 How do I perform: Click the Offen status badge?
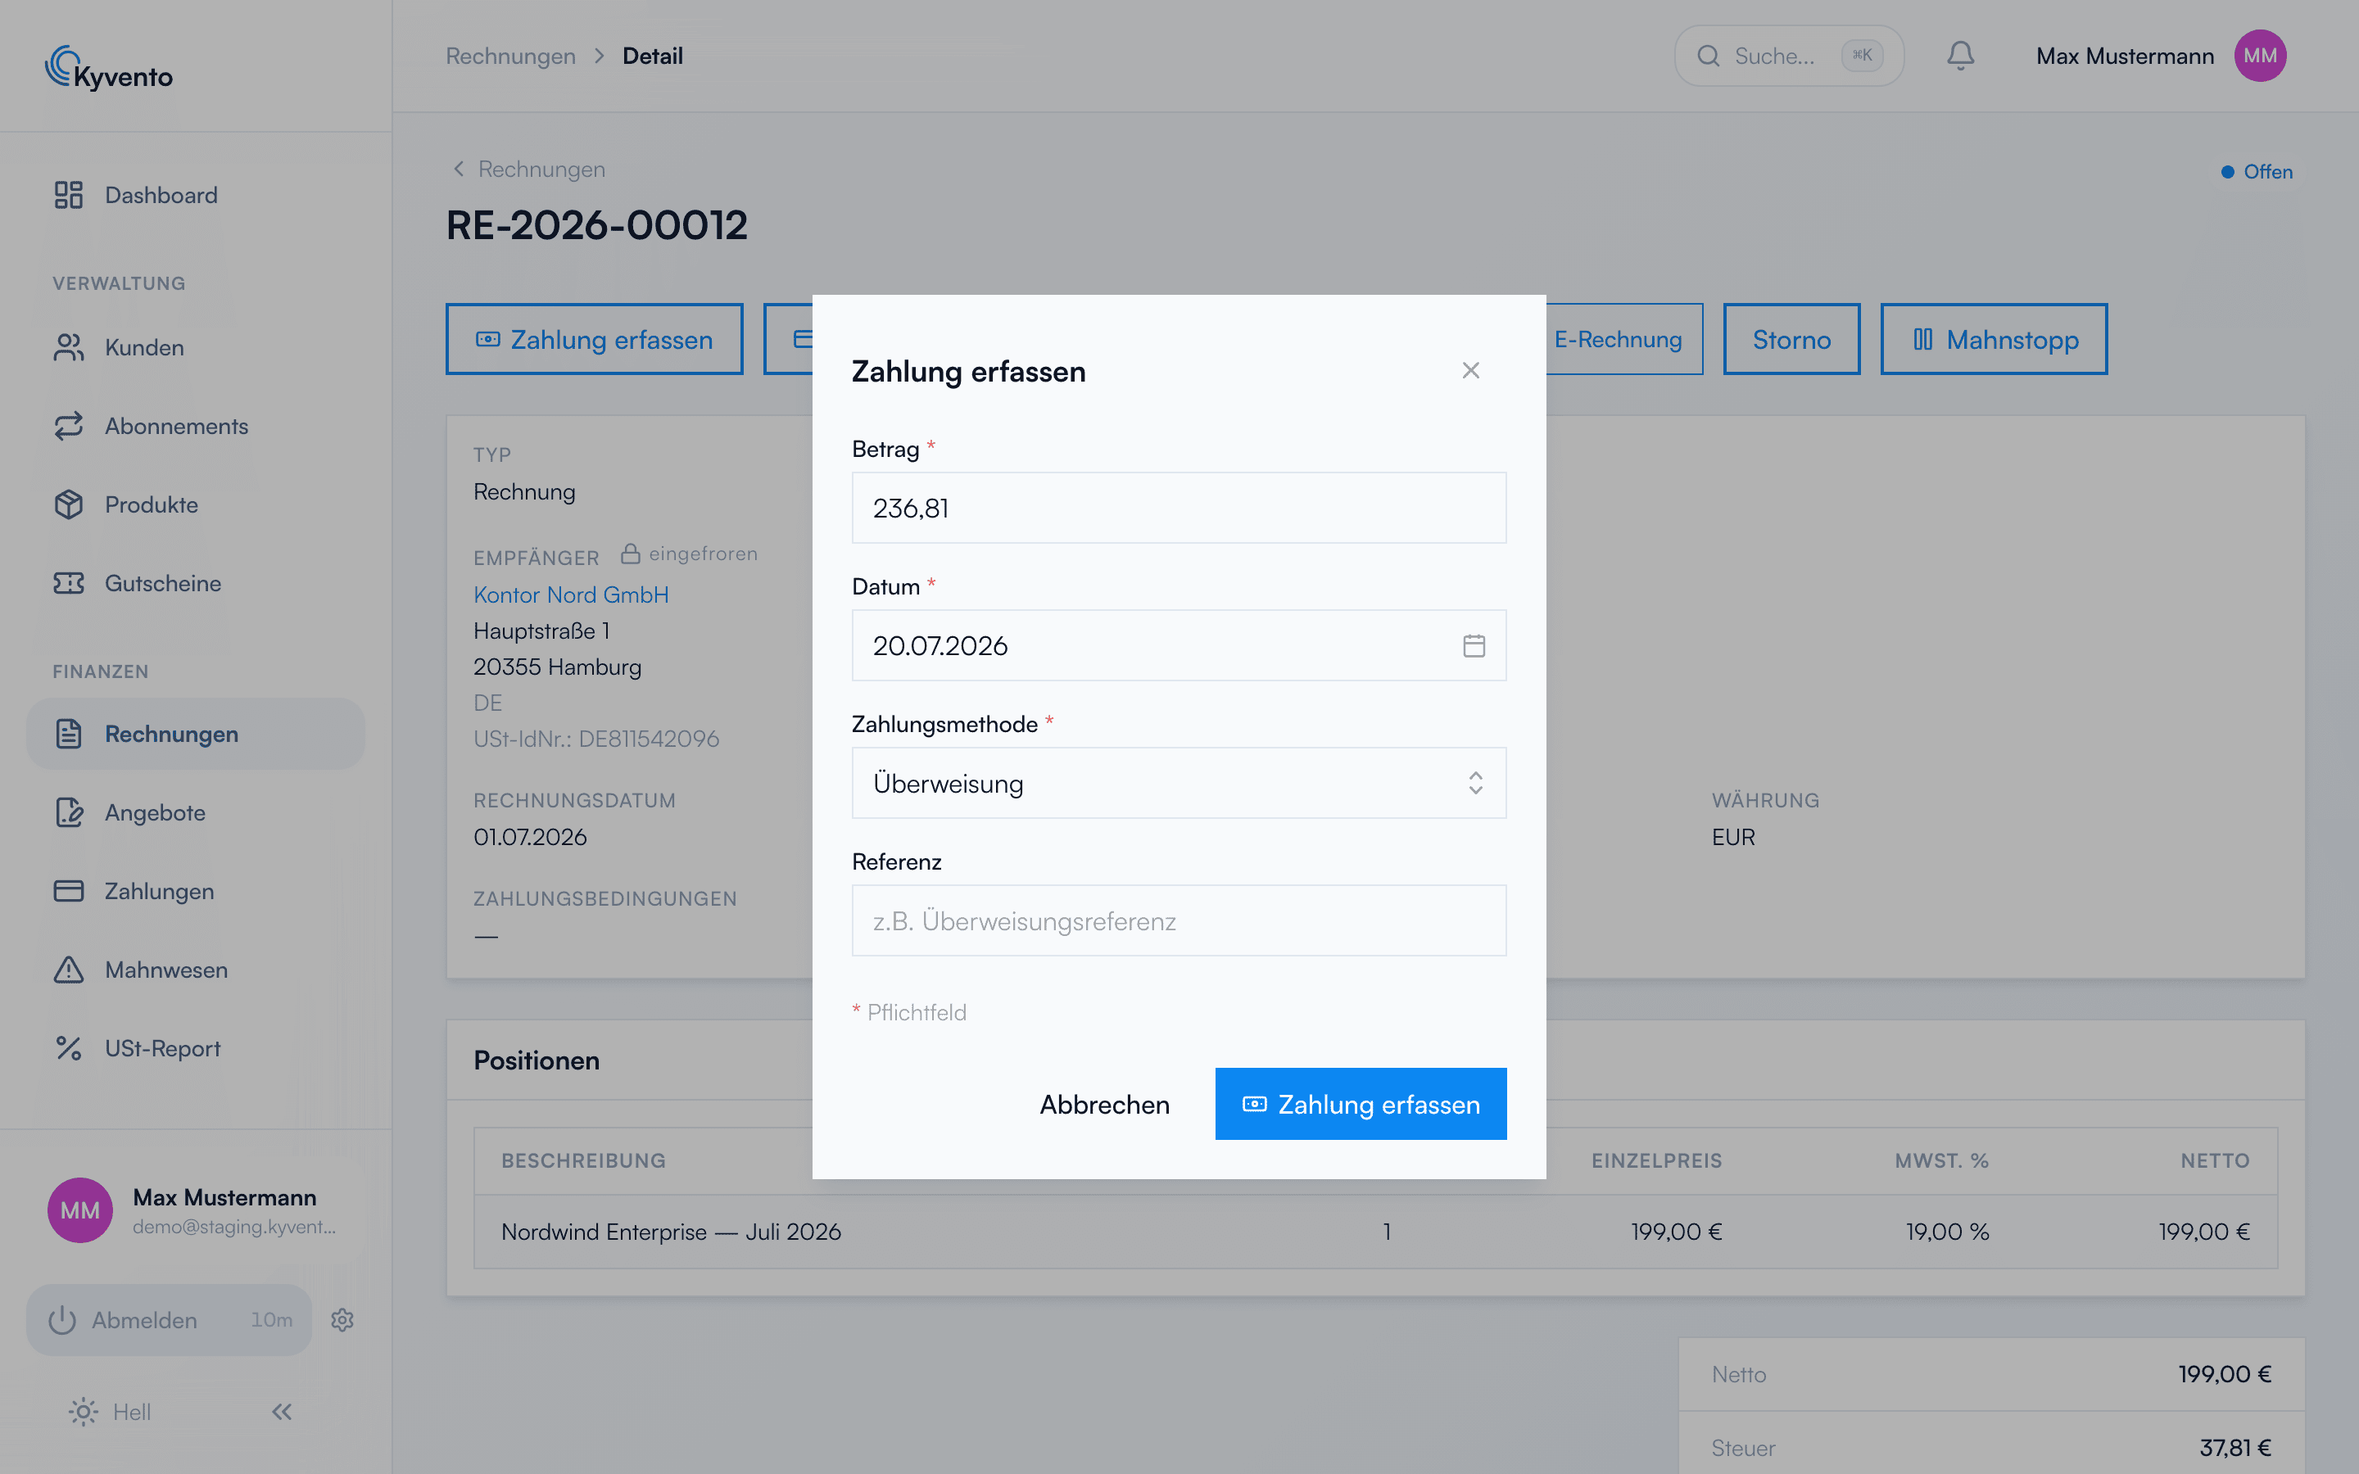click(x=2257, y=172)
